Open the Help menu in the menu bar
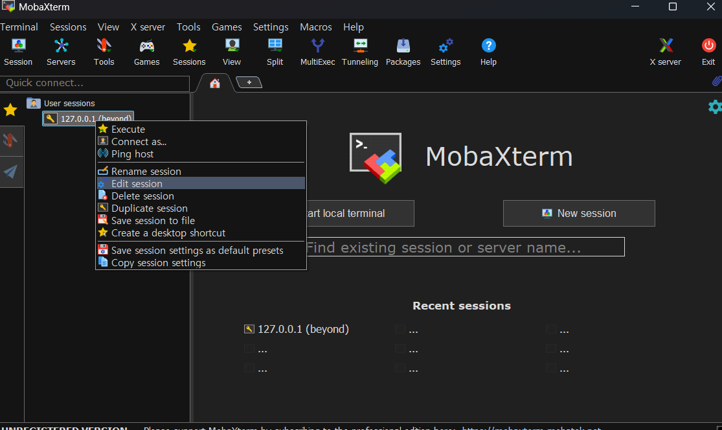 click(353, 27)
